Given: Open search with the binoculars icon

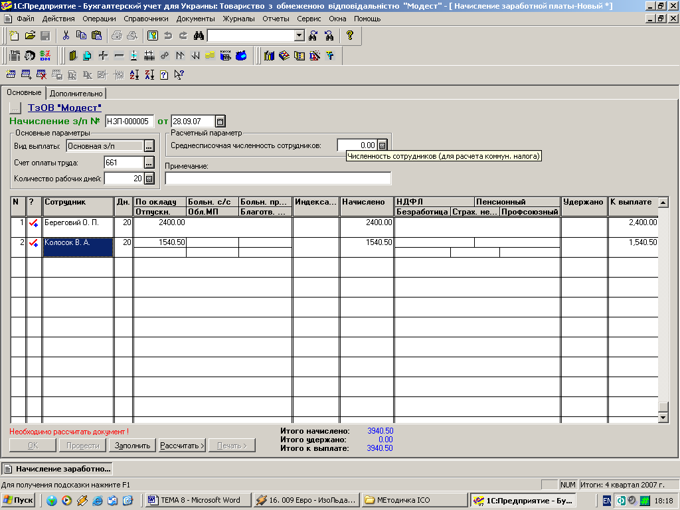Looking at the screenshot, I should tap(199, 36).
